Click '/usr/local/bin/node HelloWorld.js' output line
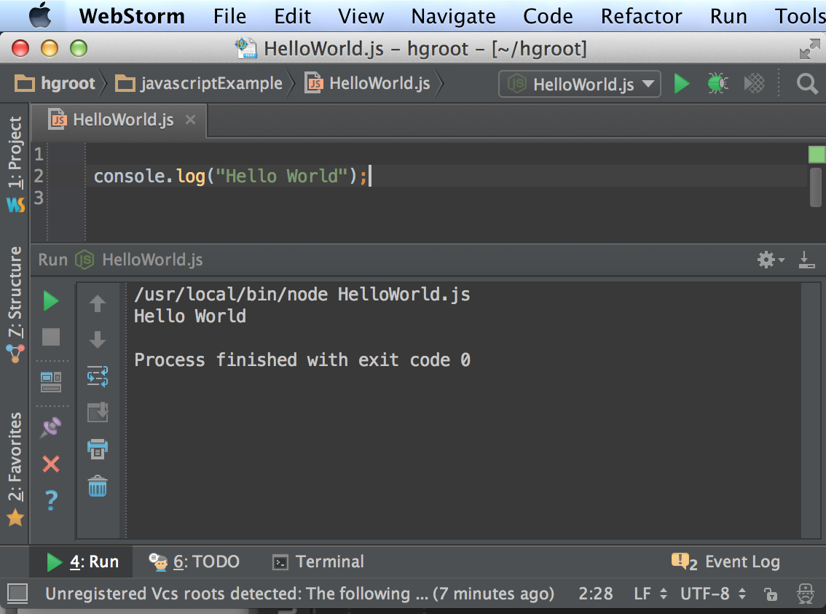Viewport: 826px width, 614px height. (x=302, y=295)
